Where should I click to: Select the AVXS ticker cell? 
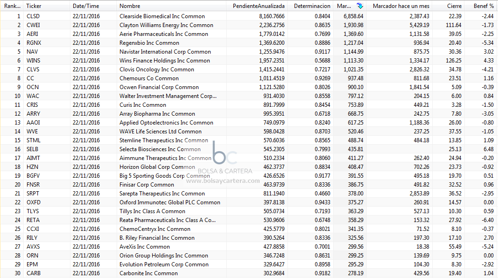(33, 247)
